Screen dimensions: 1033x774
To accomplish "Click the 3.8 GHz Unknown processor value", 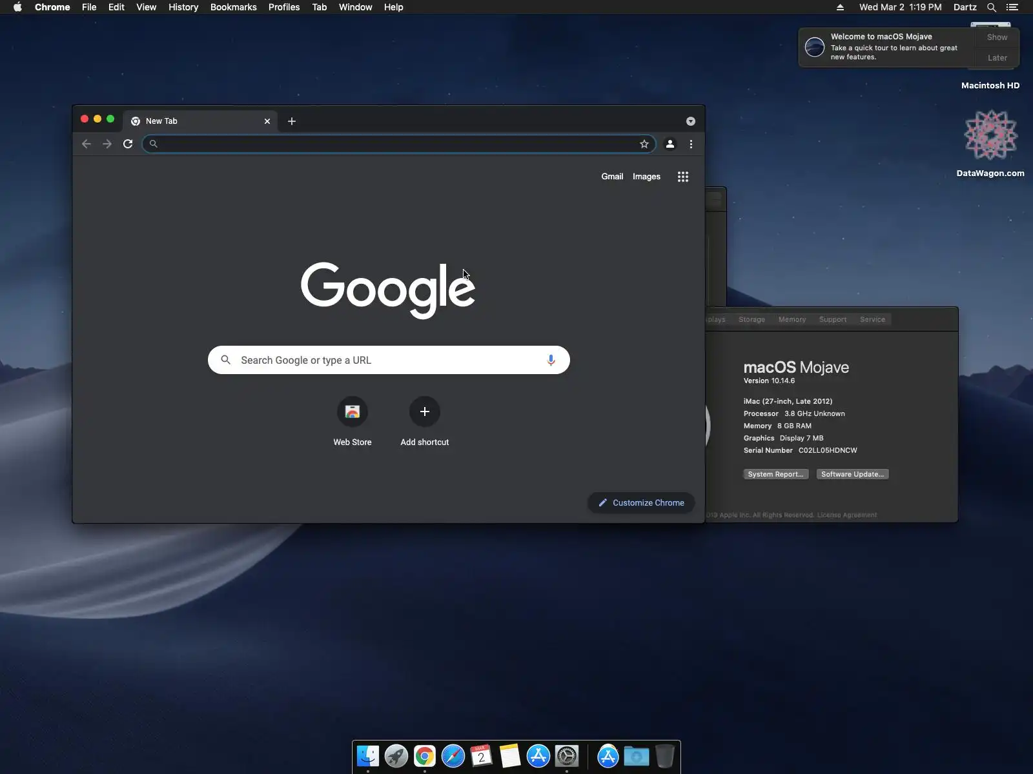I will [x=815, y=413].
